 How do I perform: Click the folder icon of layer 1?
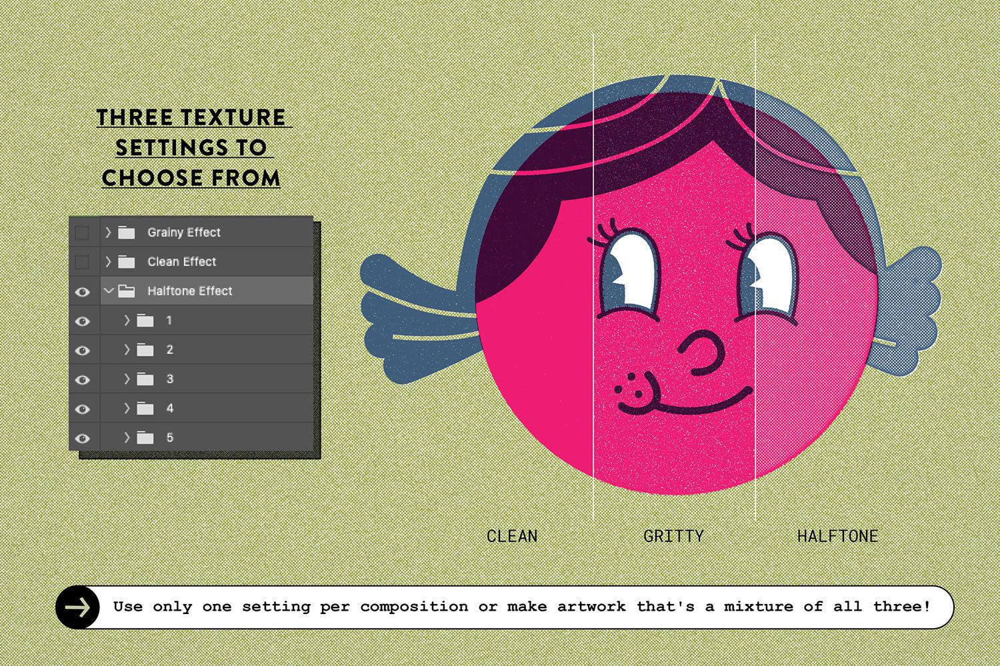pyautogui.click(x=146, y=320)
